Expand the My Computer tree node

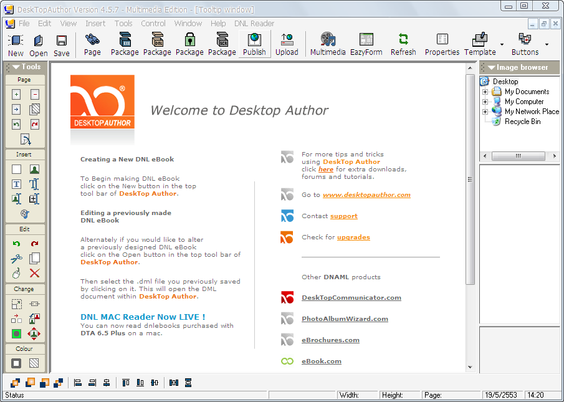coord(485,102)
